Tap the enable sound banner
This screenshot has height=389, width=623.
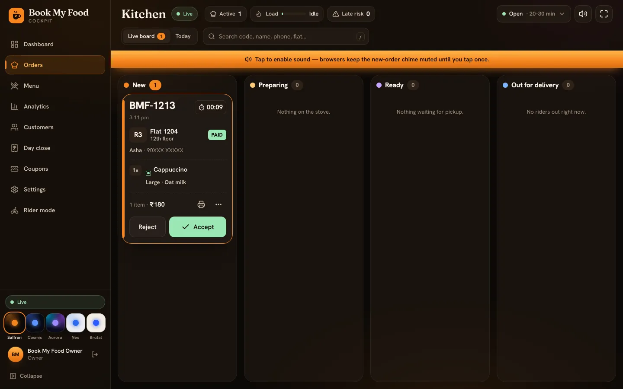click(367, 59)
